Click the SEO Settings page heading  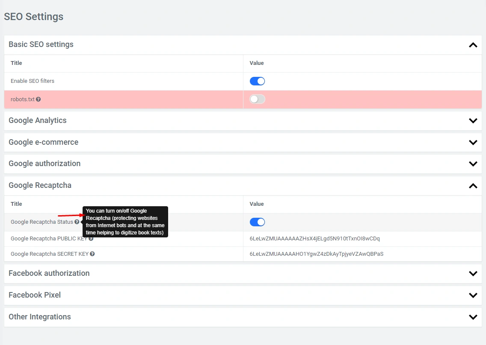pos(34,17)
